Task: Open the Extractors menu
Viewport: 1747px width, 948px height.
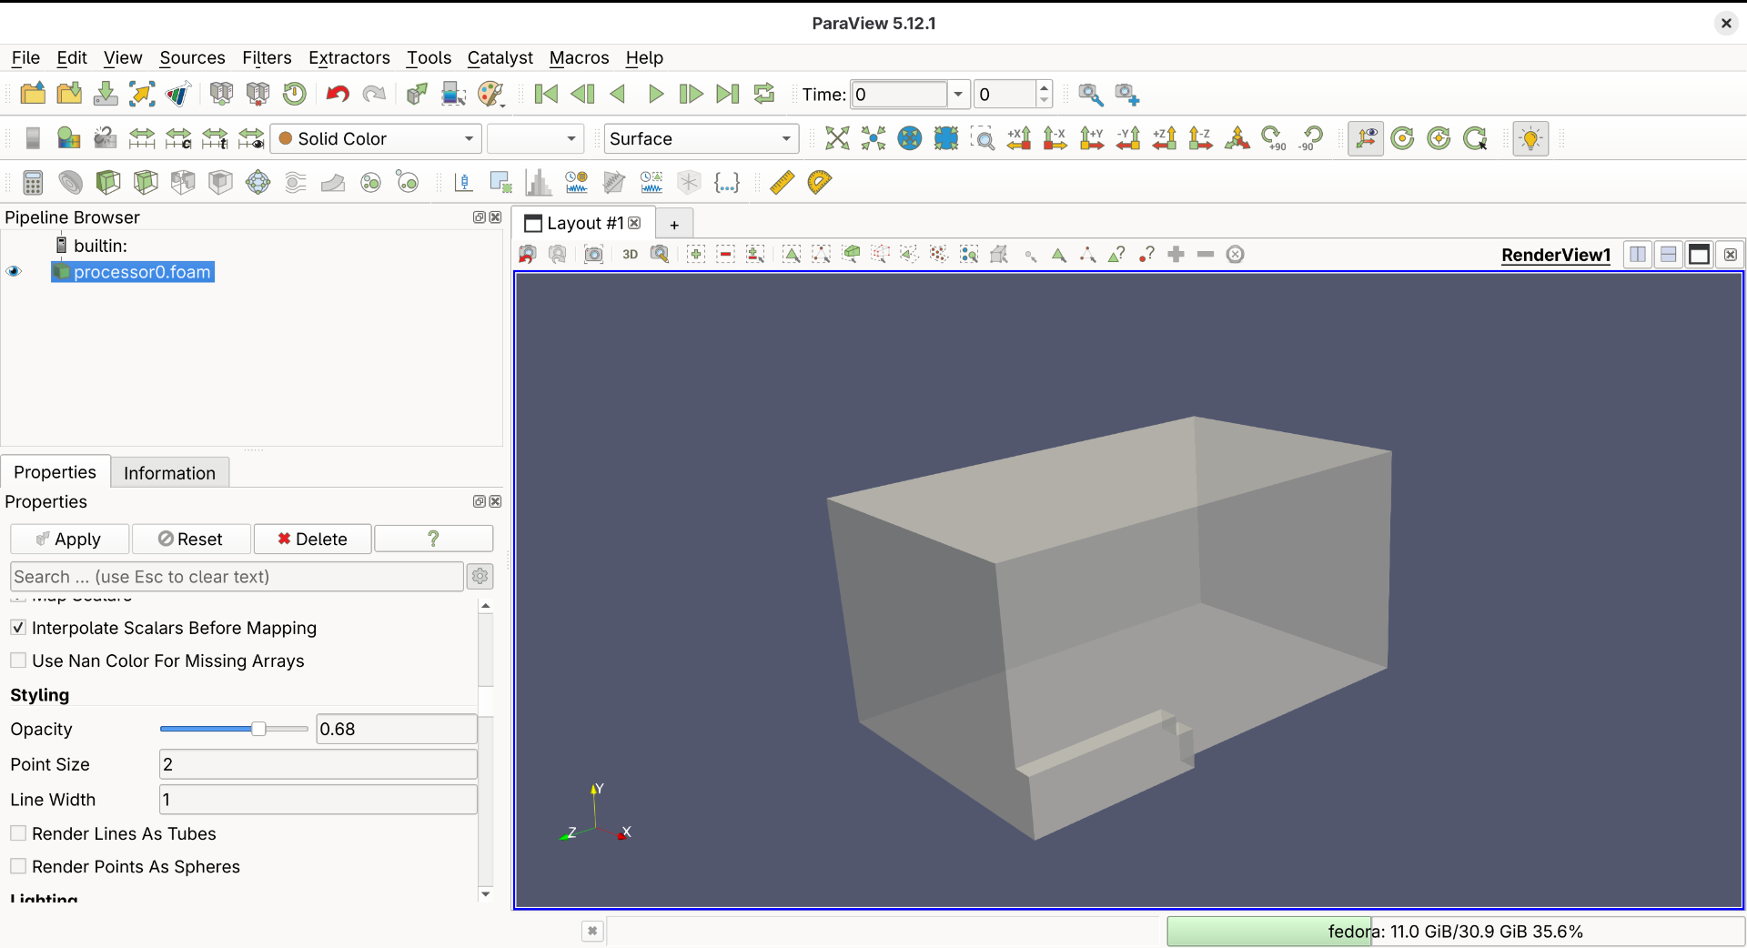Action: coord(349,57)
